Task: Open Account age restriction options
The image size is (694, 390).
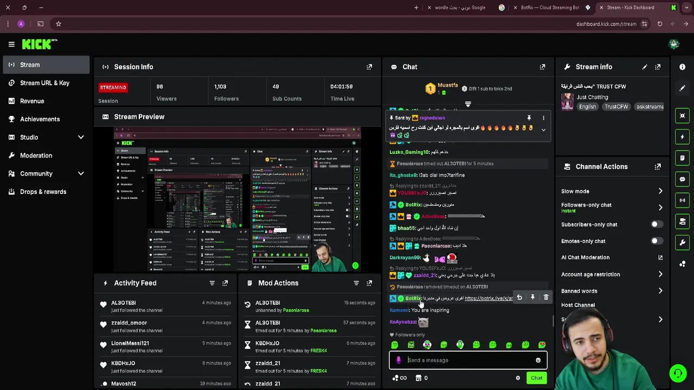Action: click(x=612, y=275)
